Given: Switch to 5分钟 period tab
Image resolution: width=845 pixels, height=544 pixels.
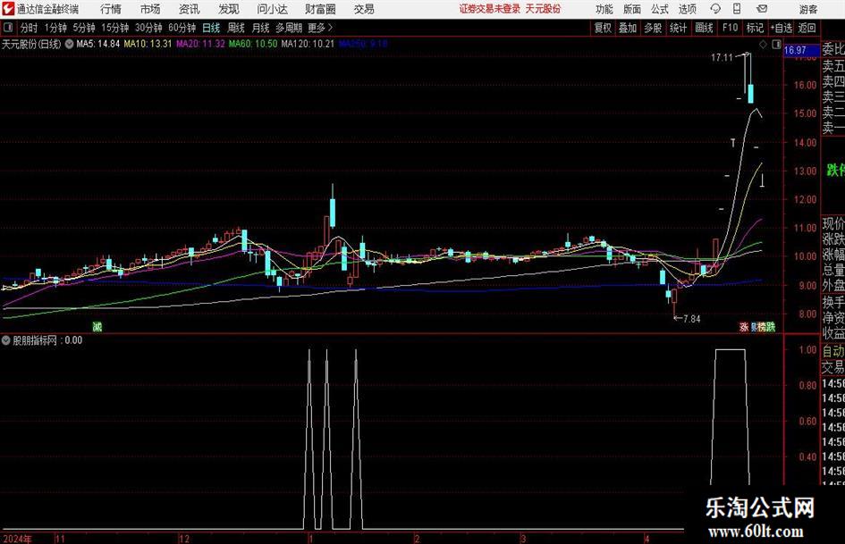Looking at the screenshot, I should point(84,28).
